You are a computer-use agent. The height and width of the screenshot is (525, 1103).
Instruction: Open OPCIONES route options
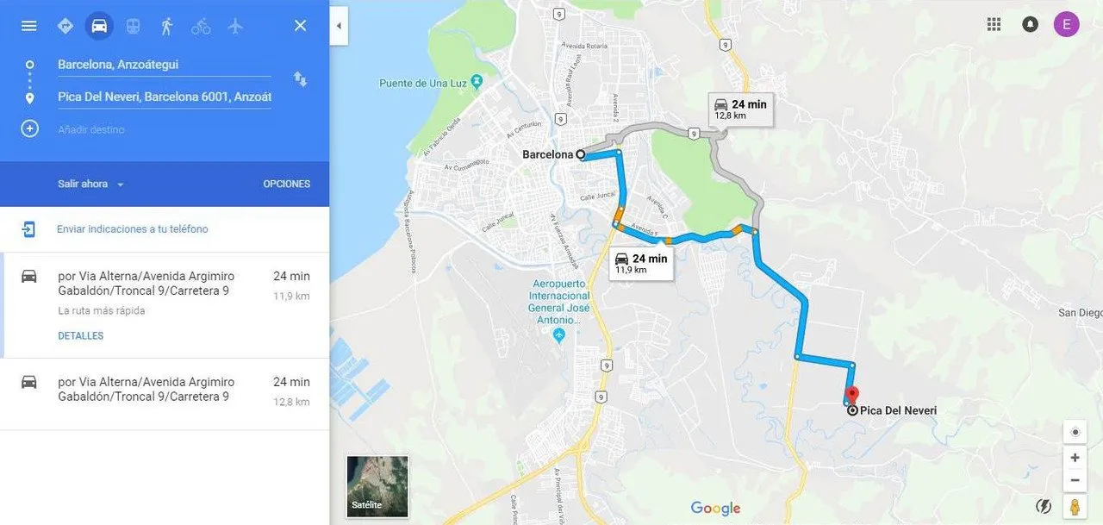(287, 184)
